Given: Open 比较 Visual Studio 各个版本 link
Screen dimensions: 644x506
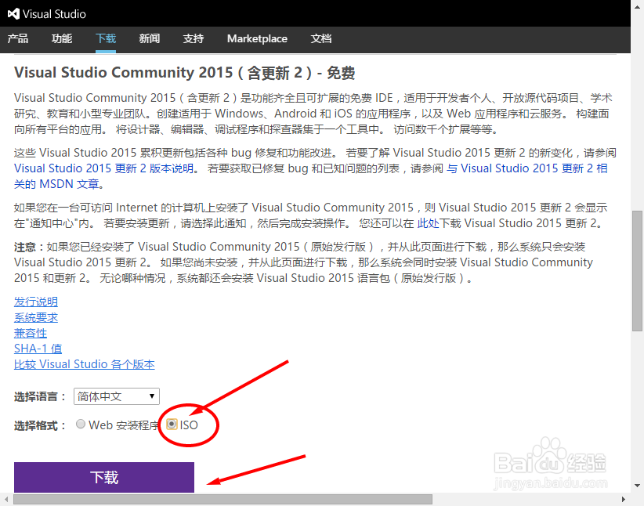Looking at the screenshot, I should point(84,364).
